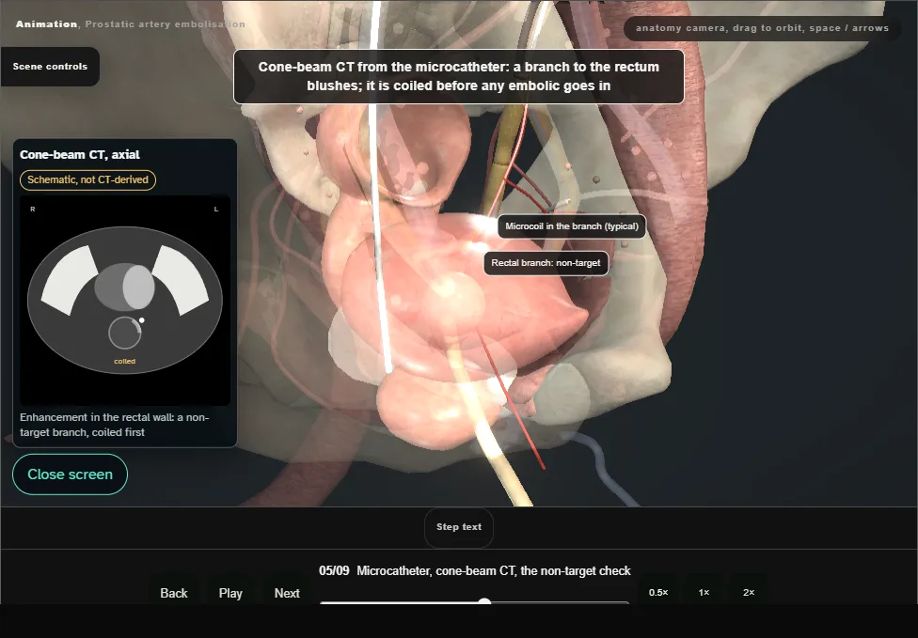Click 'Animation, Prostatic artery embolisation' heading
Image resolution: width=918 pixels, height=638 pixels.
[x=131, y=24]
